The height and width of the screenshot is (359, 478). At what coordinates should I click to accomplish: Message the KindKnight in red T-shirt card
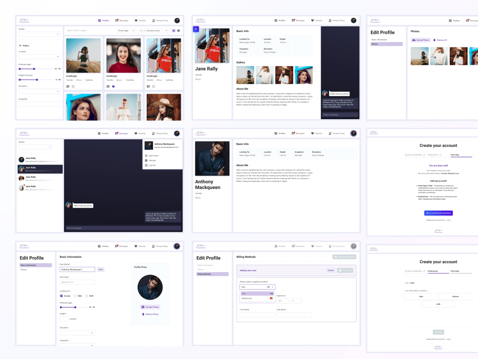[x=148, y=86]
